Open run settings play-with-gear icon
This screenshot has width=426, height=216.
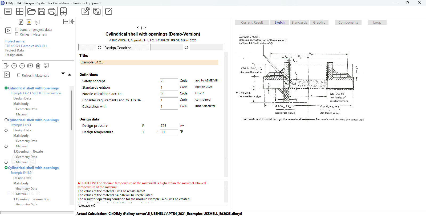pyautogui.click(x=86, y=11)
